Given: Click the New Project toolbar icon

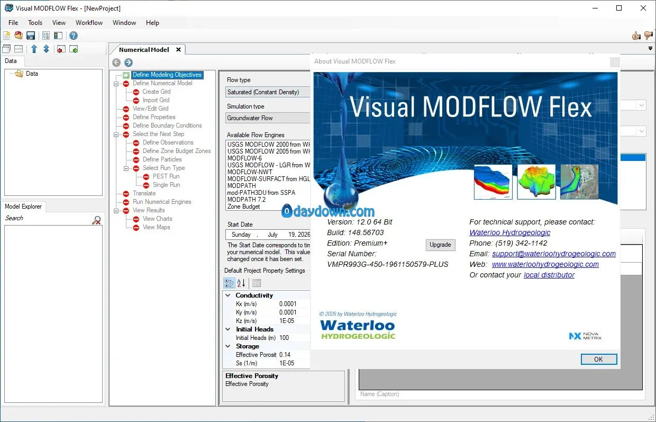Looking at the screenshot, I should point(6,35).
